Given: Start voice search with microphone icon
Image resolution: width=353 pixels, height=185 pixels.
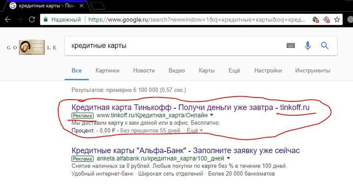Looking at the screenshot, I should 308,45.
